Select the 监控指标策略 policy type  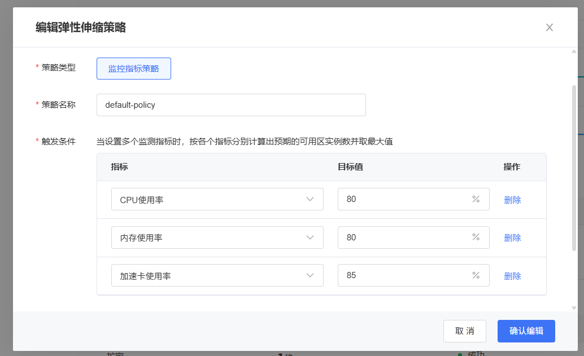(x=134, y=68)
